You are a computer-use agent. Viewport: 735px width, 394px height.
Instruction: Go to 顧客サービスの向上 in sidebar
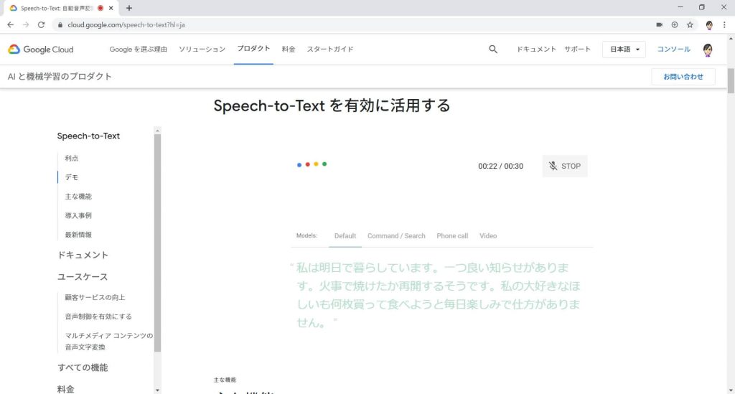coord(95,298)
